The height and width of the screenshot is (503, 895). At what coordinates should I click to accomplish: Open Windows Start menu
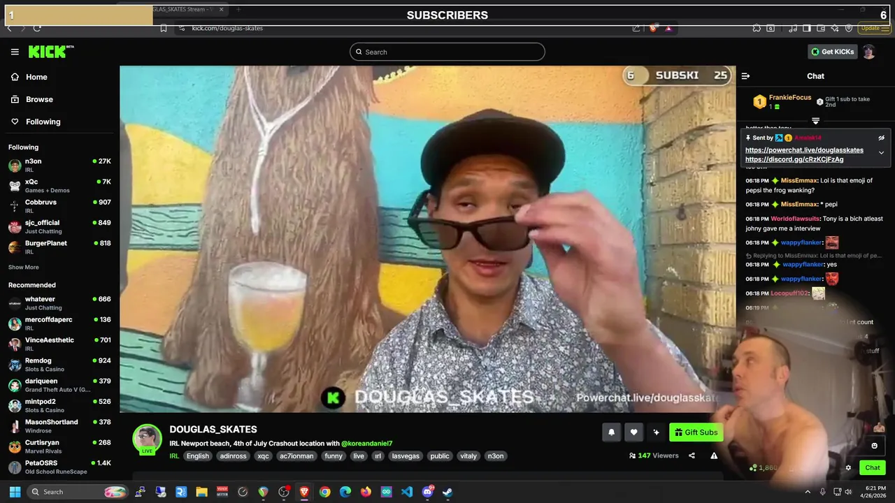pyautogui.click(x=15, y=492)
